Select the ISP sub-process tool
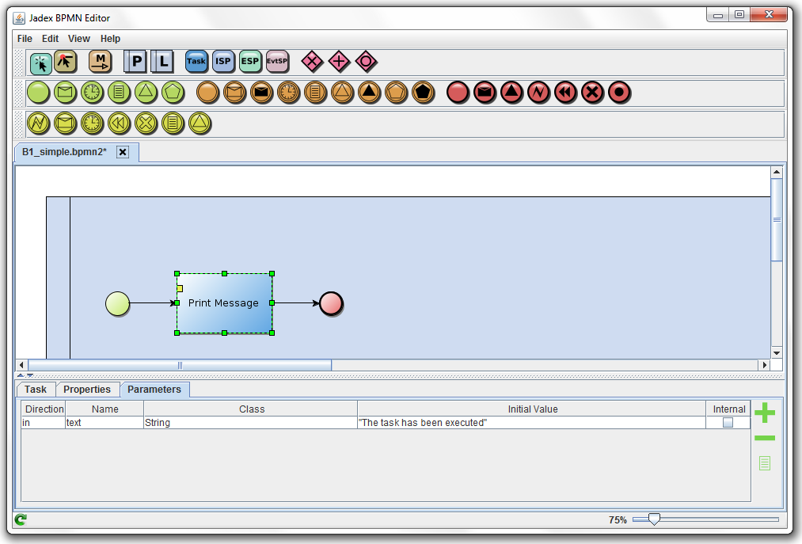Image resolution: width=802 pixels, height=544 pixels. [223, 61]
